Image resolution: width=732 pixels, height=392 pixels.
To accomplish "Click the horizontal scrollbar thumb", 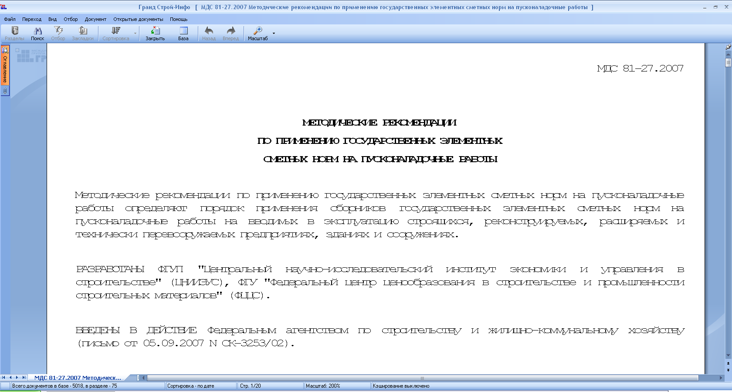I will 422,378.
